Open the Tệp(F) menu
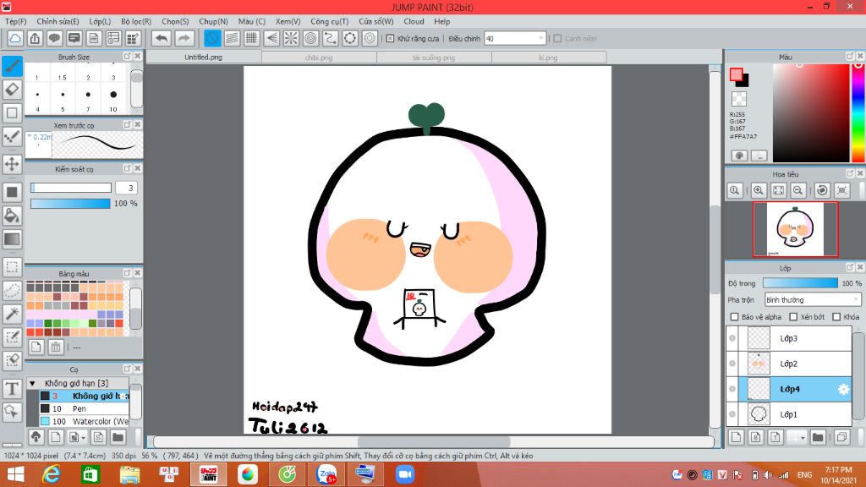Screen dimensions: 866x487 click(15, 21)
